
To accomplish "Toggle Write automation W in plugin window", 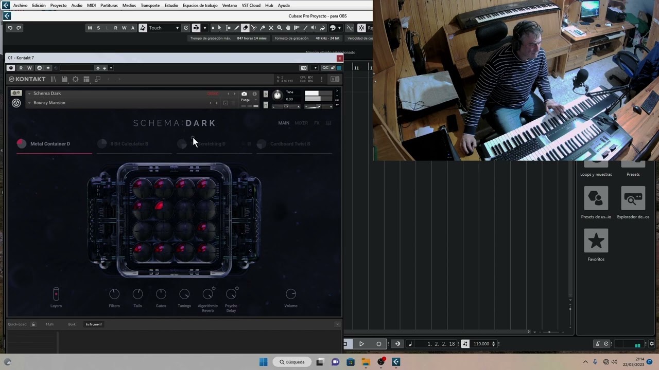I will click(x=29, y=68).
